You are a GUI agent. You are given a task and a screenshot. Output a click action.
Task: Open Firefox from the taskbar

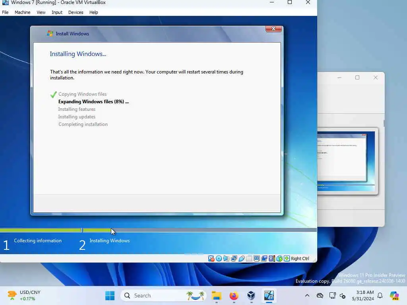[x=234, y=295]
